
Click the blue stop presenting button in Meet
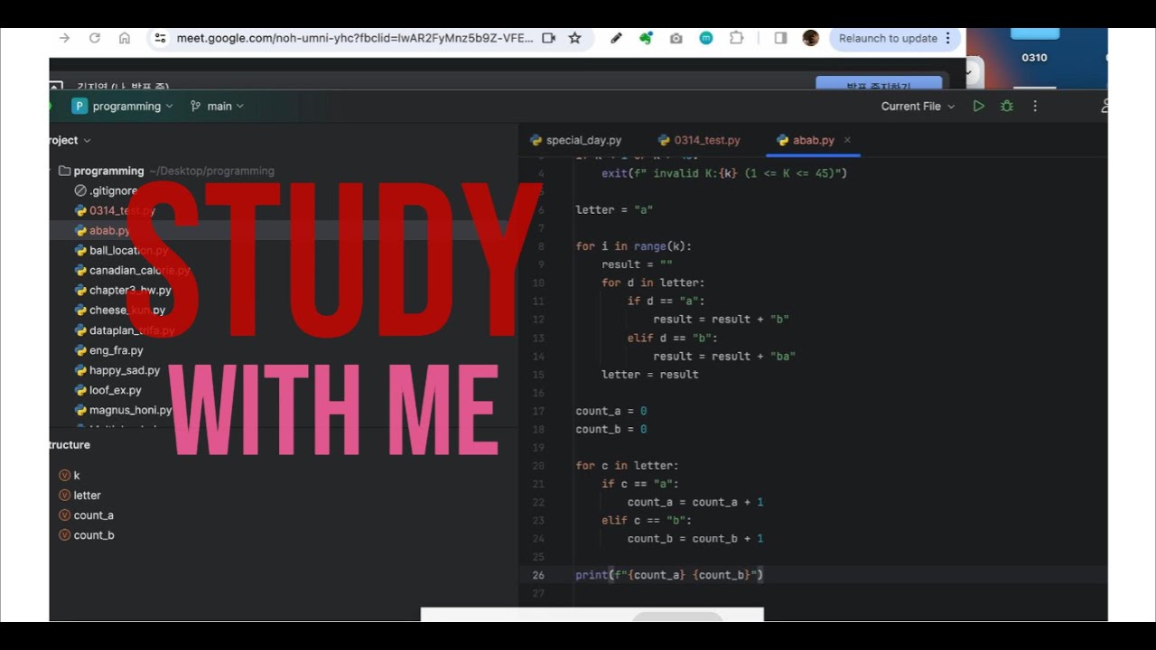pyautogui.click(x=879, y=83)
